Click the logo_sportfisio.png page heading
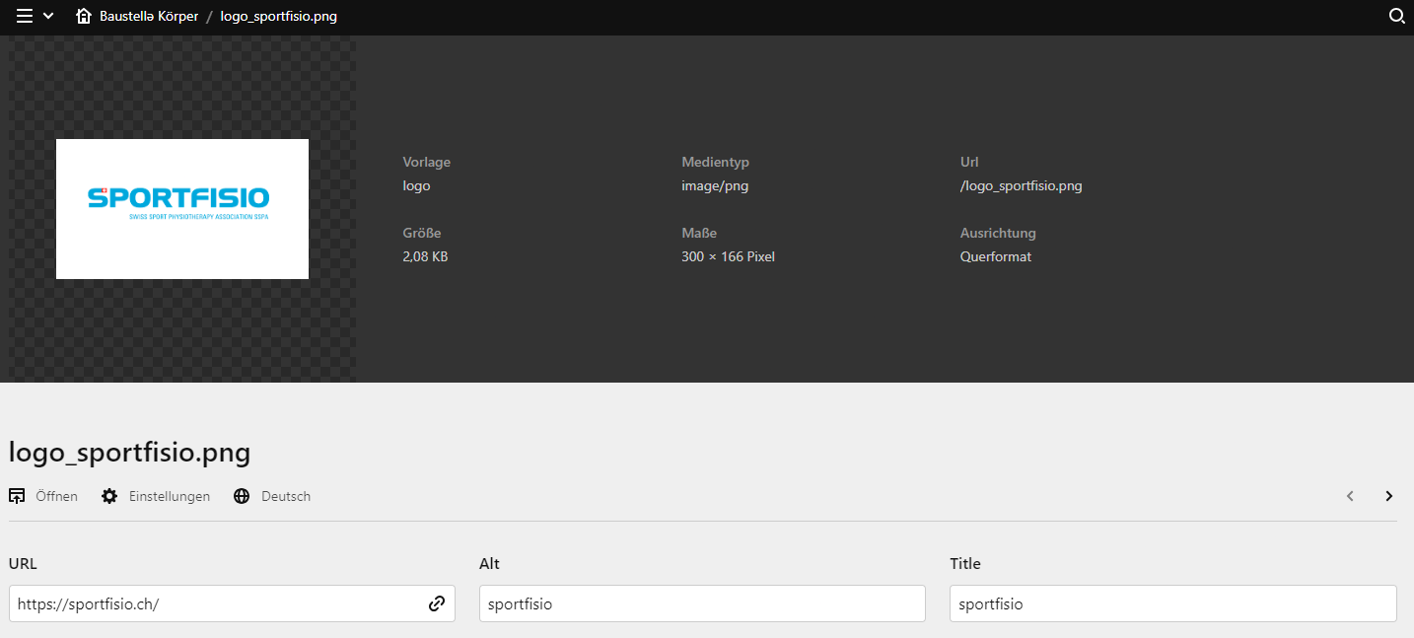The width and height of the screenshot is (1414, 638). point(129,453)
